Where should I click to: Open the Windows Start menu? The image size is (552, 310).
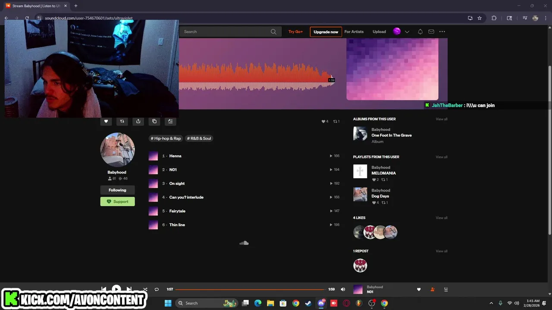(x=168, y=303)
